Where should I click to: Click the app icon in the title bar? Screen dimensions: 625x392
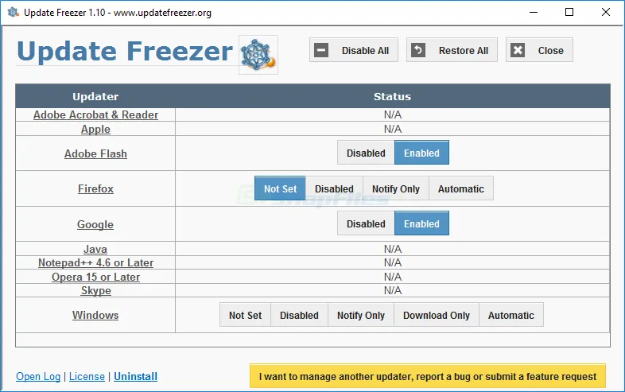pyautogui.click(x=14, y=13)
